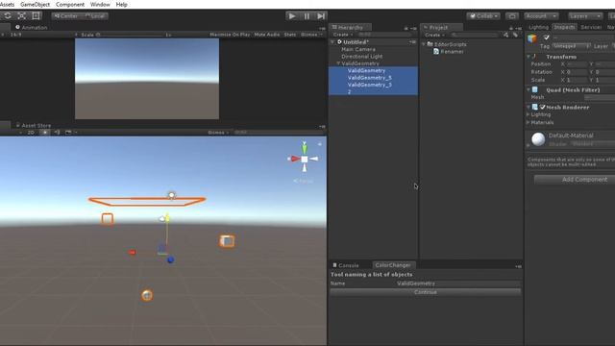The width and height of the screenshot is (615, 346).
Task: Select the orange-outlined sphere in Scene
Action: (147, 295)
